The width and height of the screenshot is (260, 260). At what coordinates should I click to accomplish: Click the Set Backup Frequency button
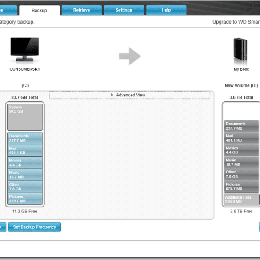pos(35,227)
